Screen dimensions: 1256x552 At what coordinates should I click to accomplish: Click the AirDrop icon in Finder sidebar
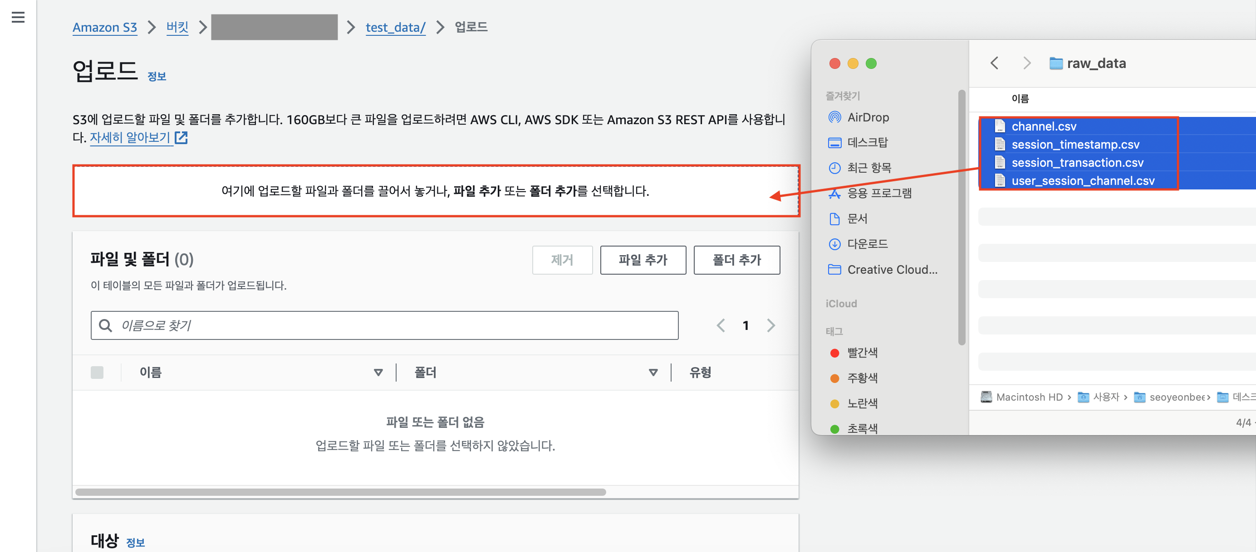[x=834, y=117]
